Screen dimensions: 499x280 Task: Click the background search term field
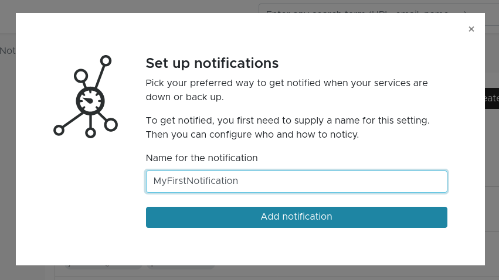pyautogui.click(x=364, y=8)
